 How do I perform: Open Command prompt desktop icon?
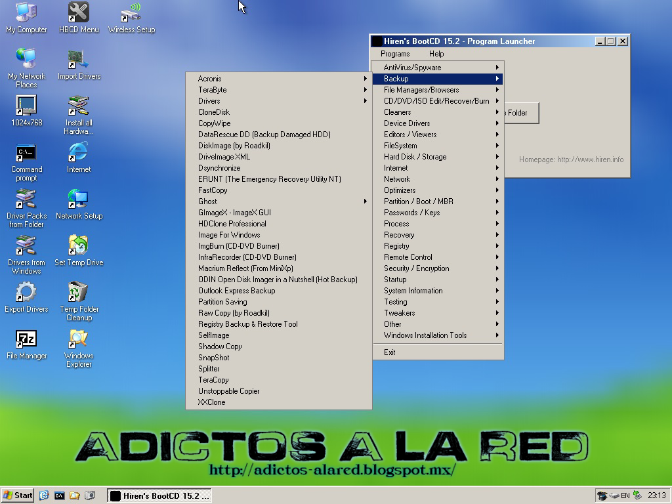tap(26, 163)
